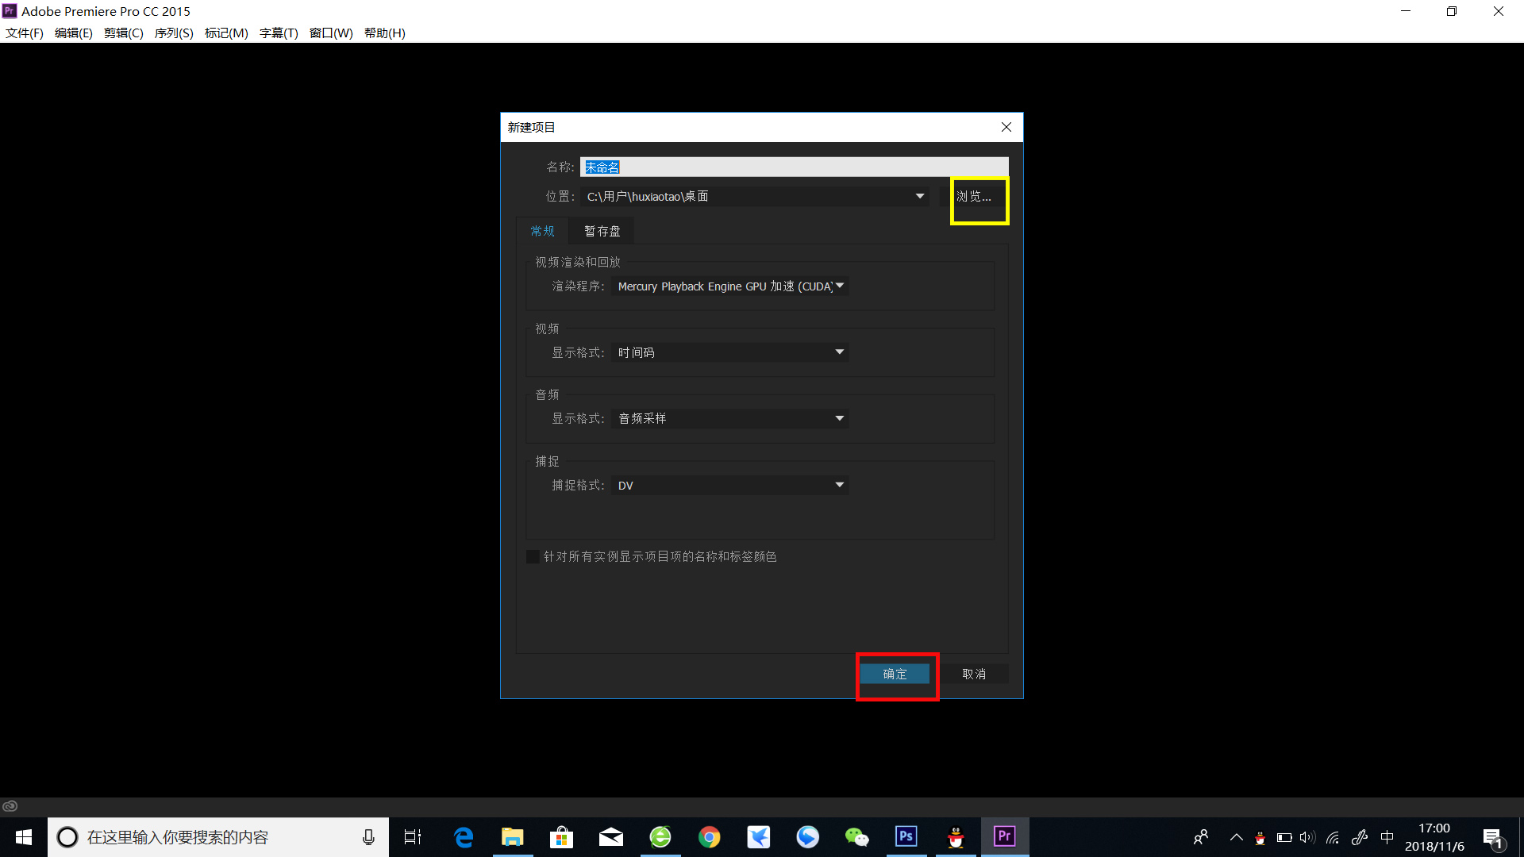
Task: Open the 窗口(W) window menu
Action: (331, 33)
